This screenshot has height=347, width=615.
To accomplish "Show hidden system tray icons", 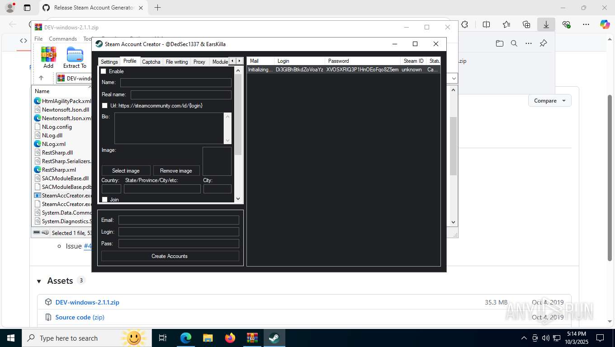I will coord(524,338).
